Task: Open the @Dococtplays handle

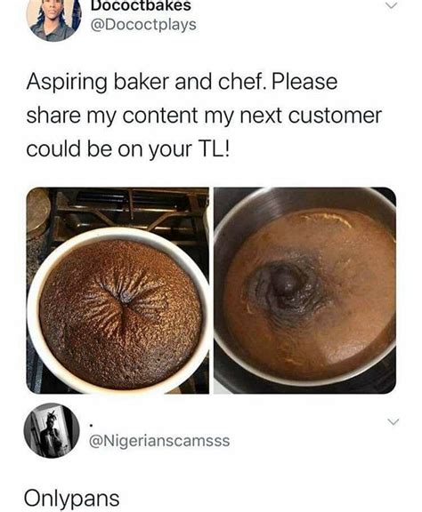Action: pos(143,25)
